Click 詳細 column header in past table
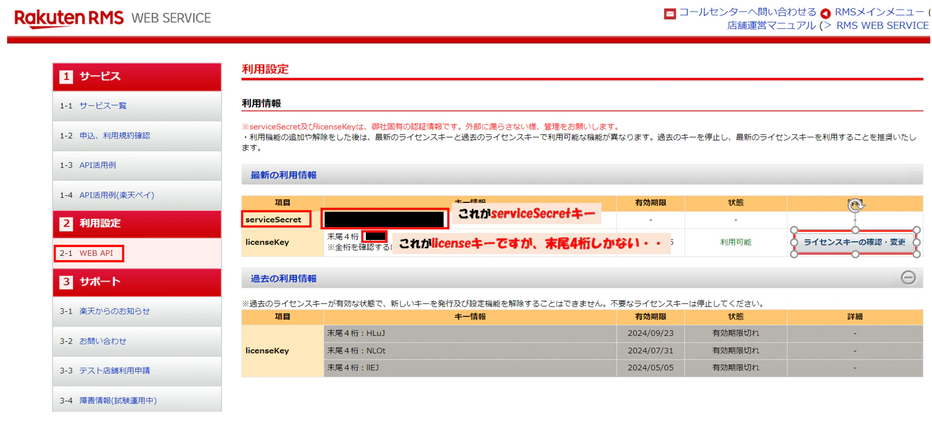 (855, 317)
